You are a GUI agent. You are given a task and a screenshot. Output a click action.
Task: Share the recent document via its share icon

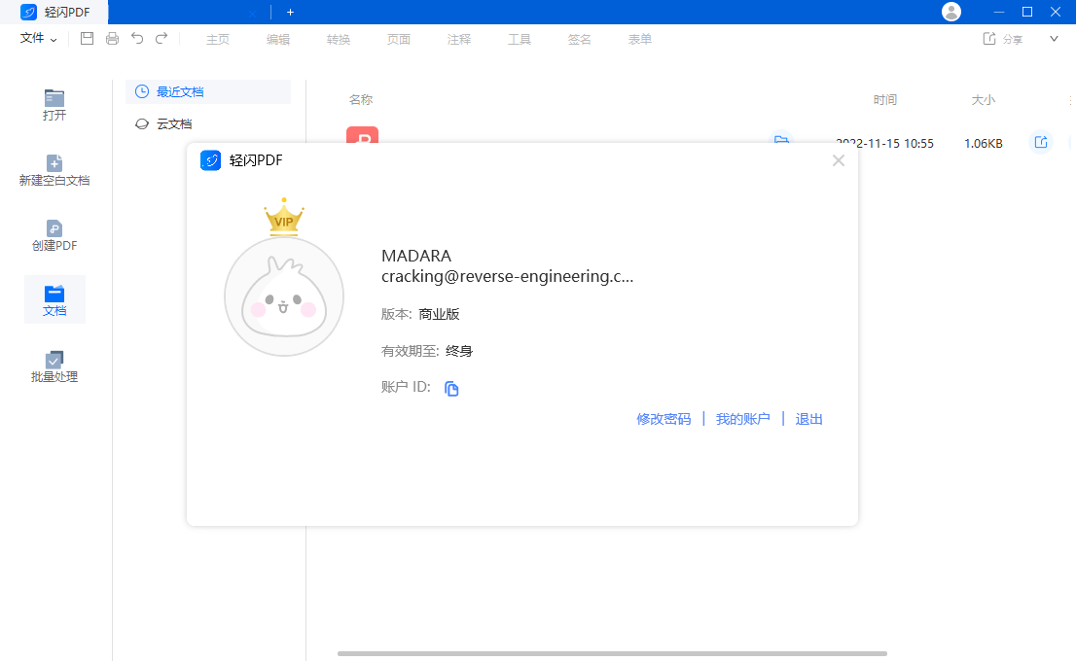1041,142
